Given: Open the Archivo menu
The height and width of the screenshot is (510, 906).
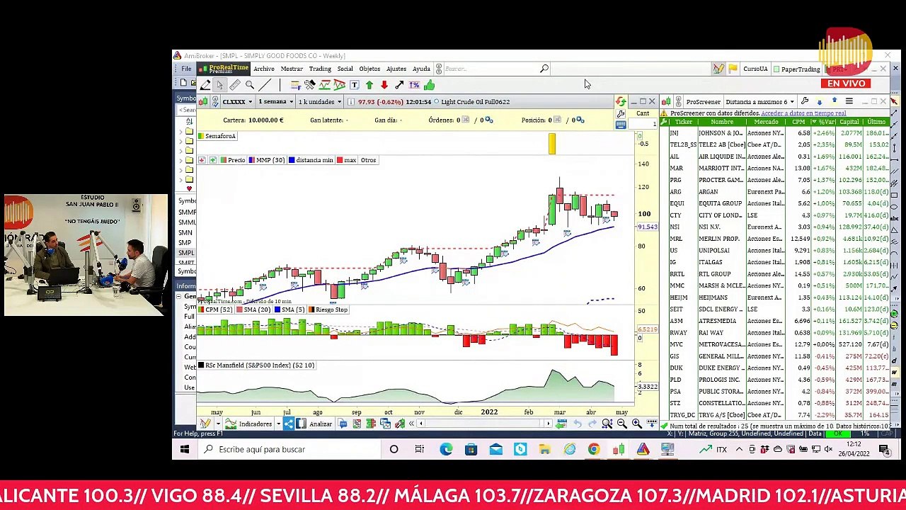Looking at the screenshot, I should tap(264, 69).
